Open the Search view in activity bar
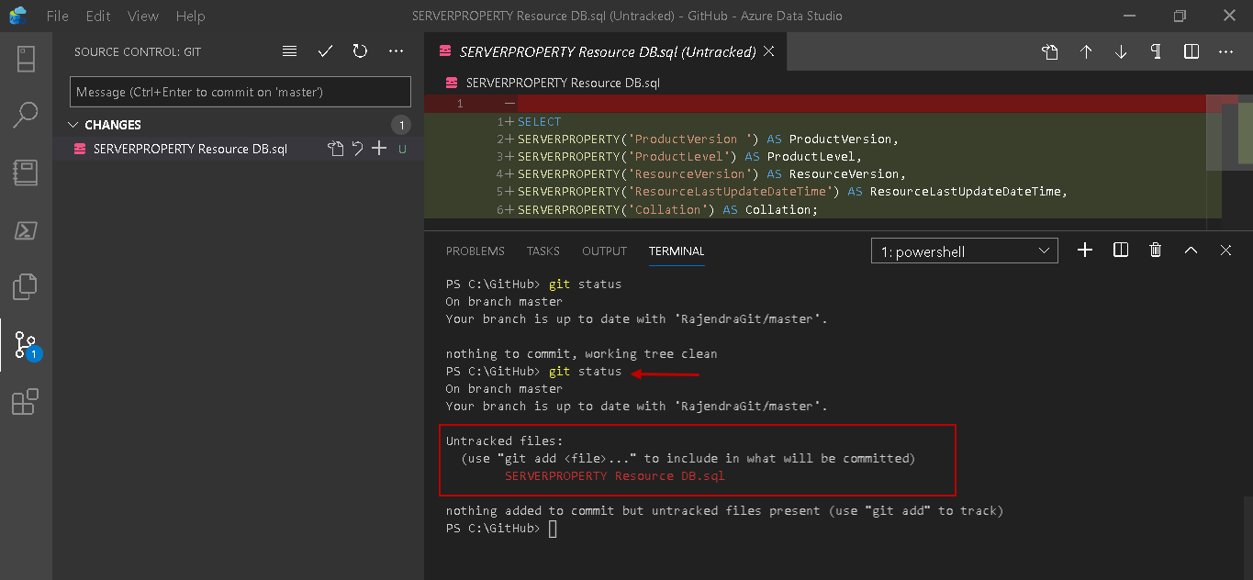The width and height of the screenshot is (1253, 580). click(x=26, y=115)
